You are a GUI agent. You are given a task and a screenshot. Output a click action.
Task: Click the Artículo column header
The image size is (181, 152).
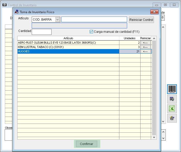click(68, 38)
